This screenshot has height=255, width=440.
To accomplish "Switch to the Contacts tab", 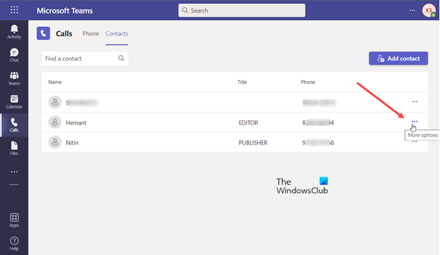I will [x=117, y=34].
